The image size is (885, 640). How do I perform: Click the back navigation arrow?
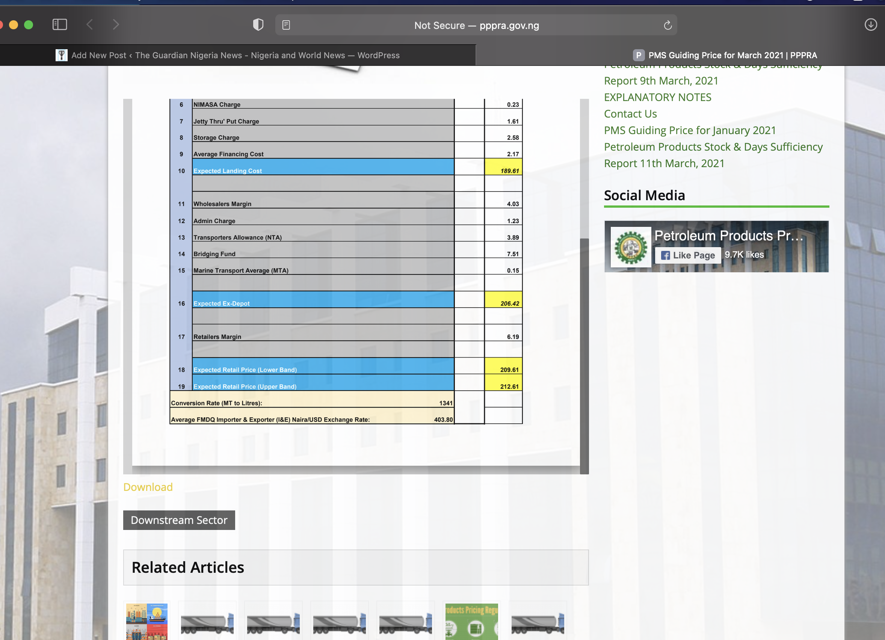coord(90,25)
